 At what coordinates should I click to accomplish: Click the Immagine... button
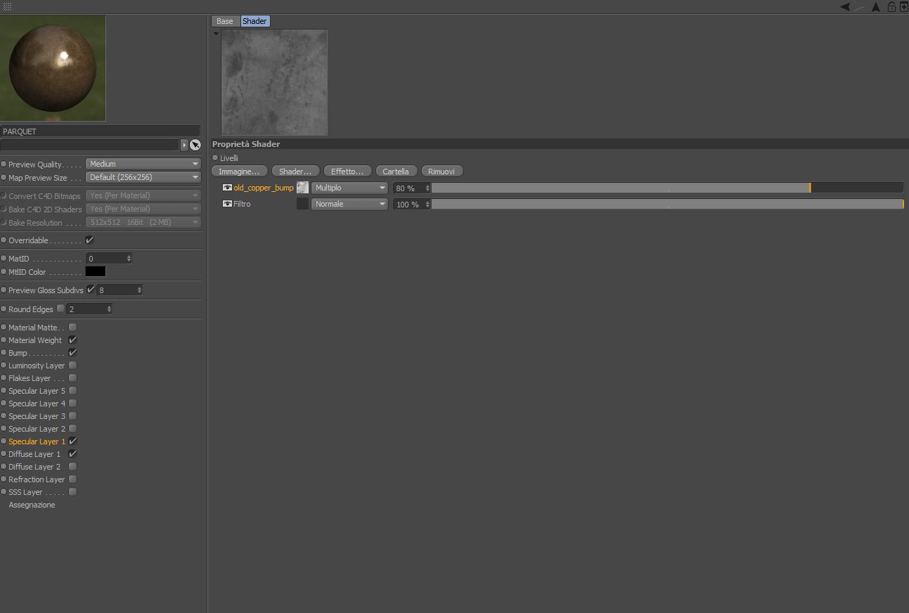click(x=239, y=172)
